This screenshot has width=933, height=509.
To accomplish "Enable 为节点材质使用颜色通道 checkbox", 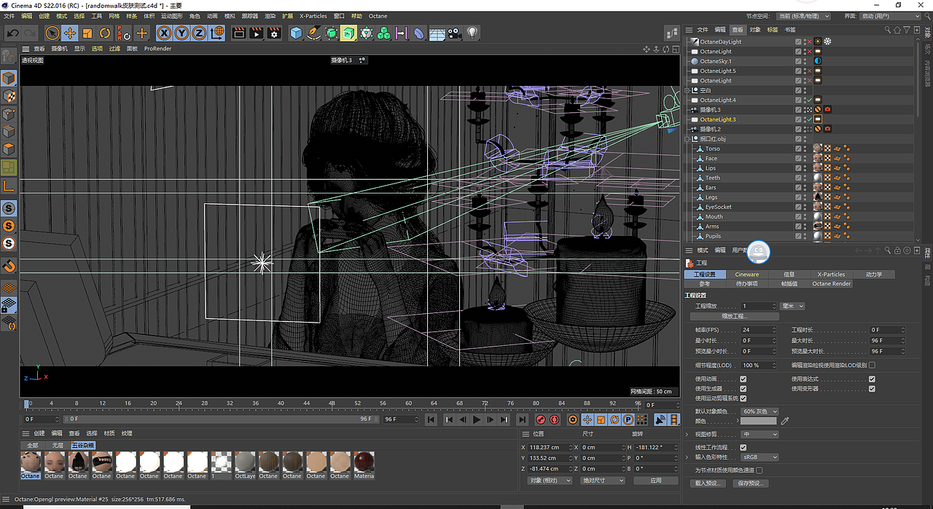I will [x=760, y=470].
